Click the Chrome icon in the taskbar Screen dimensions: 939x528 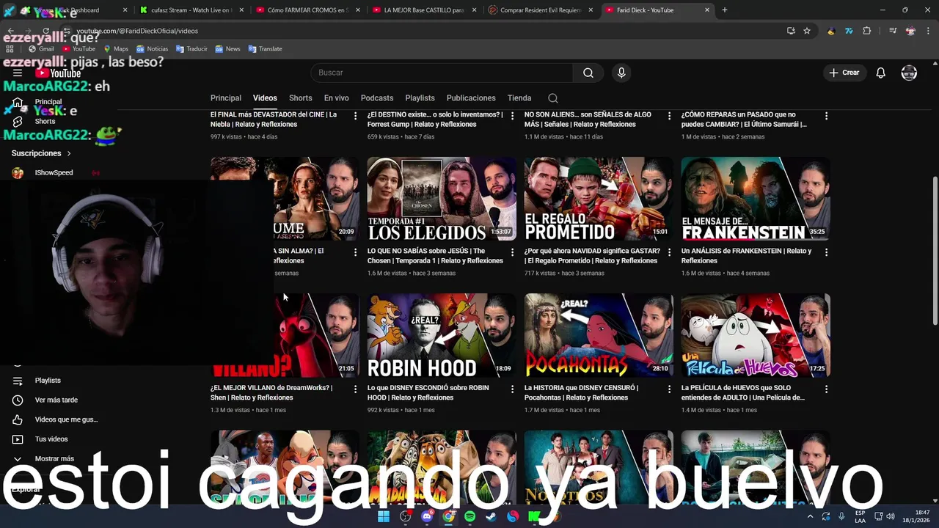coord(448,516)
